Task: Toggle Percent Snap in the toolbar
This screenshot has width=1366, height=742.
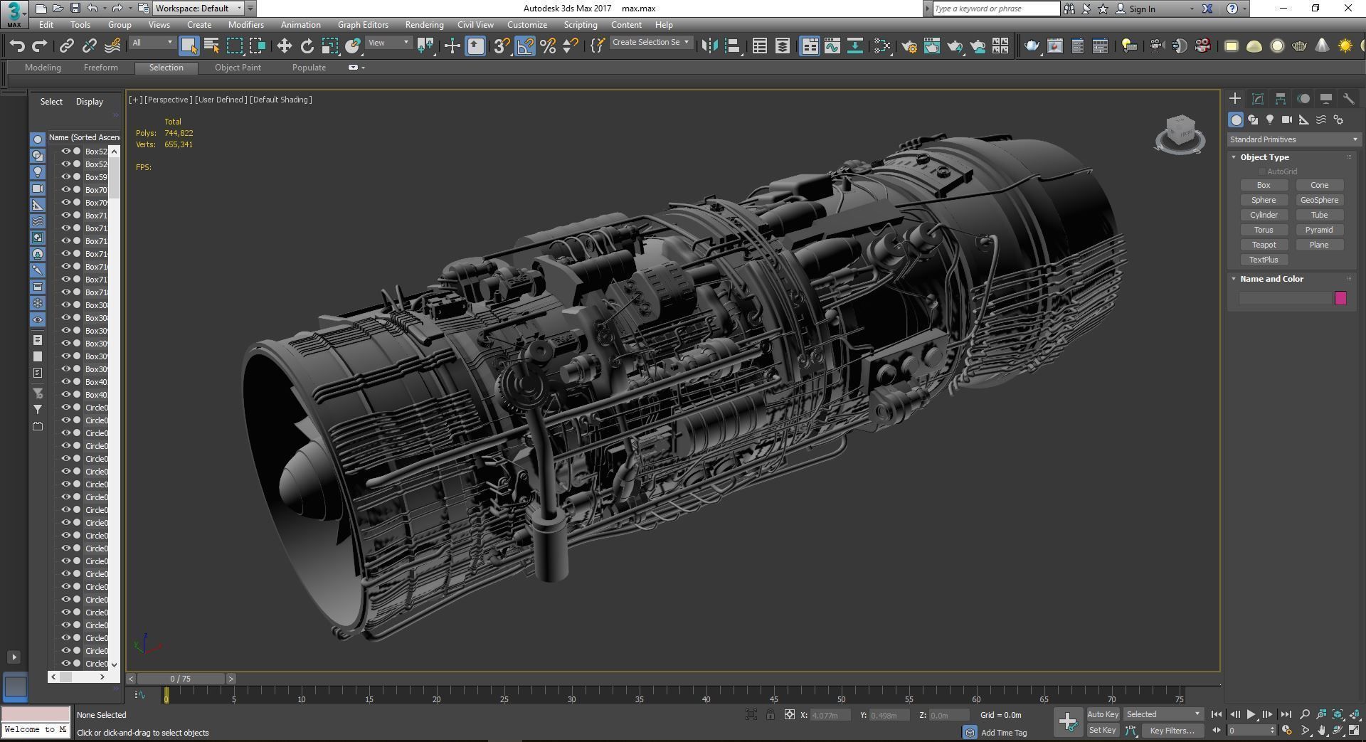Action: [548, 46]
